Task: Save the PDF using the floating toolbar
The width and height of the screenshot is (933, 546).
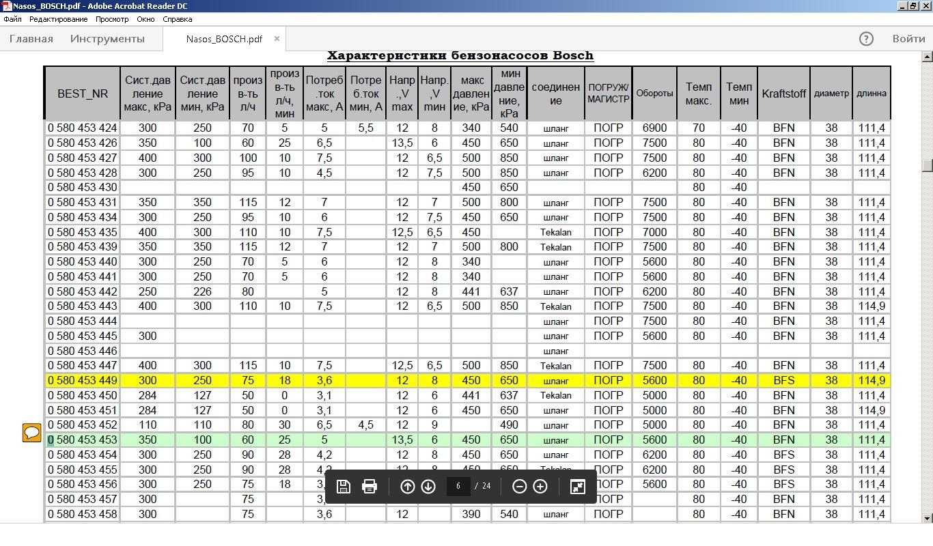Action: (344, 487)
